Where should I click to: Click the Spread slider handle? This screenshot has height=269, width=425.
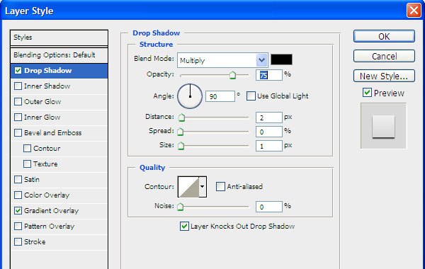pos(180,132)
